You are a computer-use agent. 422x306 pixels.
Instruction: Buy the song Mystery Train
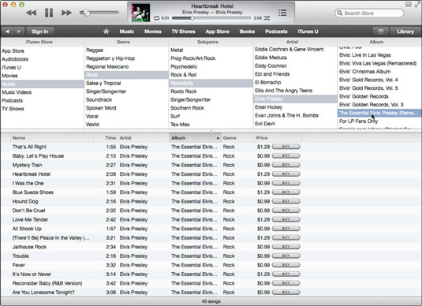(x=286, y=165)
